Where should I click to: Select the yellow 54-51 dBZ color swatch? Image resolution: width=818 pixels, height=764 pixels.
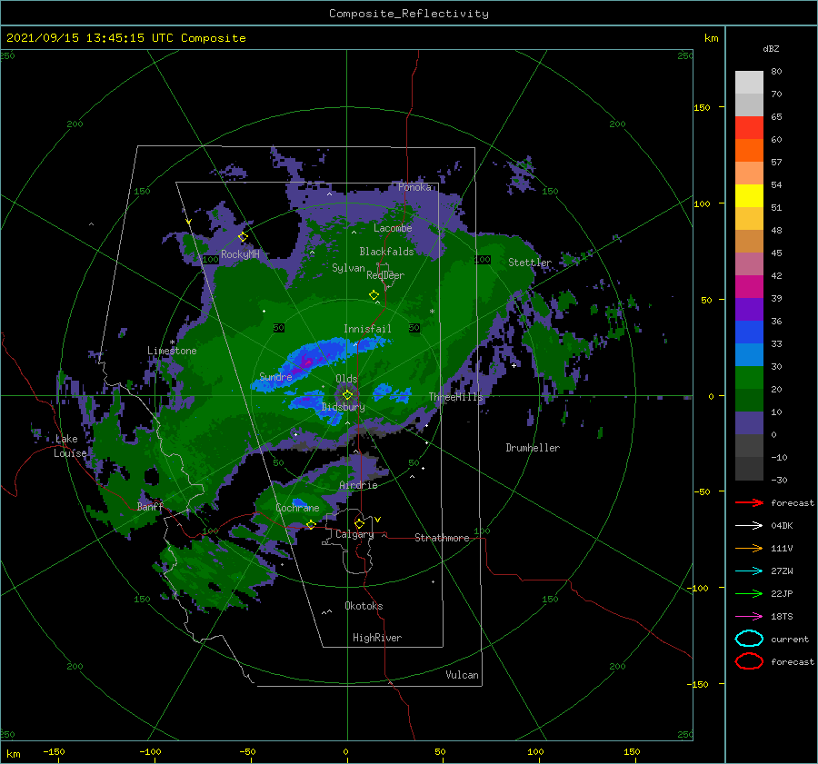pyautogui.click(x=749, y=196)
